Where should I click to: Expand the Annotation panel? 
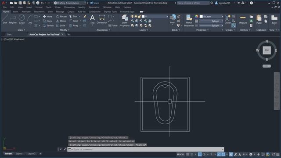[103, 30]
